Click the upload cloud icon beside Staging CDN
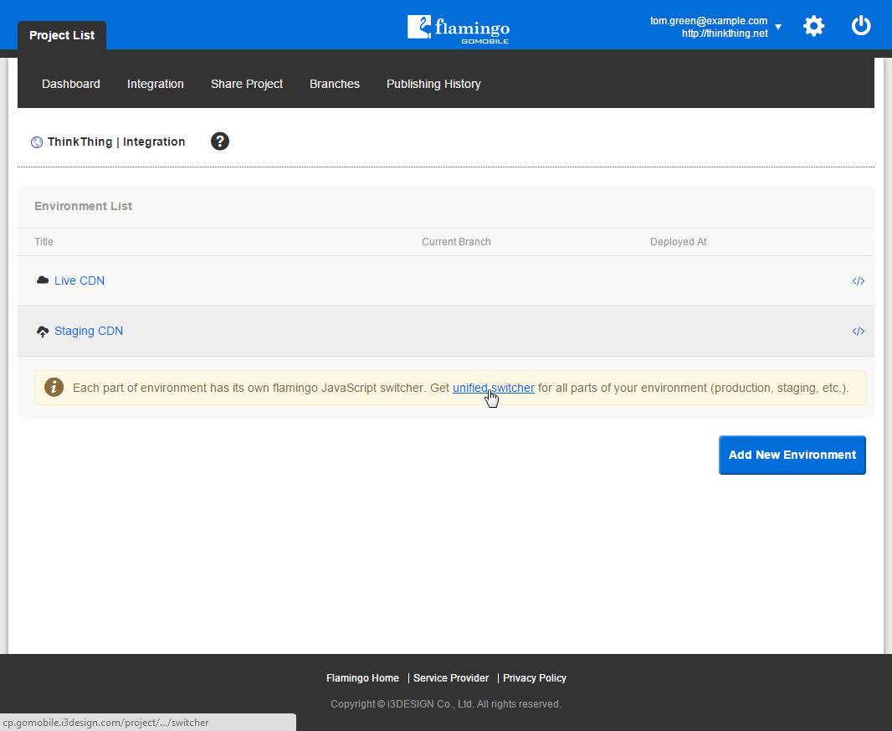Image resolution: width=892 pixels, height=731 pixels. click(43, 332)
